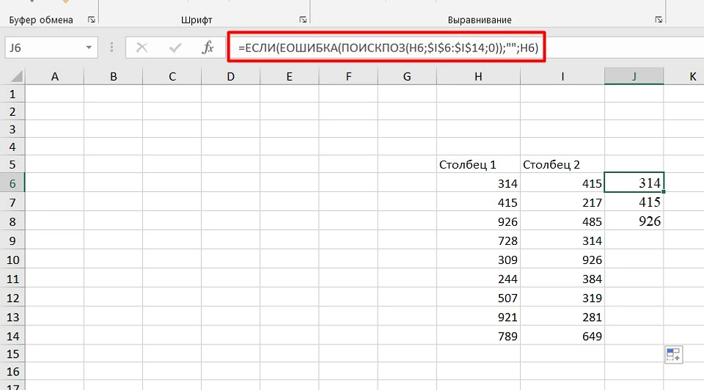The width and height of the screenshot is (704, 390).
Task: Select cell I14 containing 649
Action: (562, 336)
